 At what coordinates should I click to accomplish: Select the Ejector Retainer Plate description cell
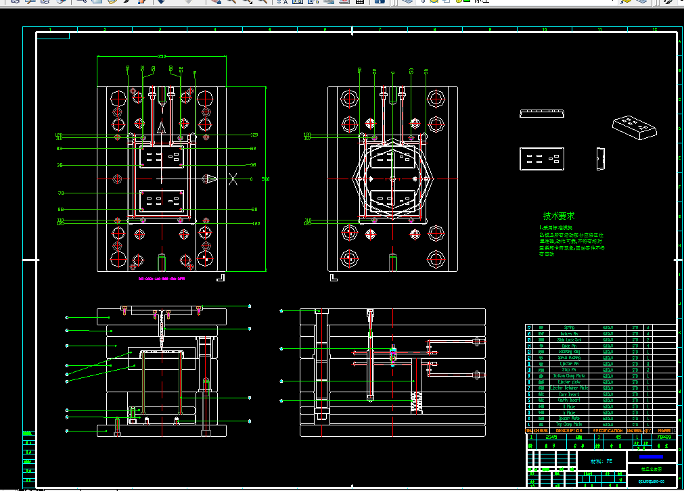(x=569, y=388)
